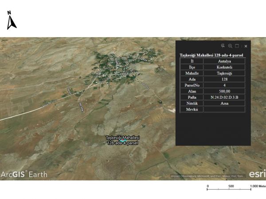Select the scale bar at bottom right
This screenshot has width=266, height=199.
click(x=236, y=188)
